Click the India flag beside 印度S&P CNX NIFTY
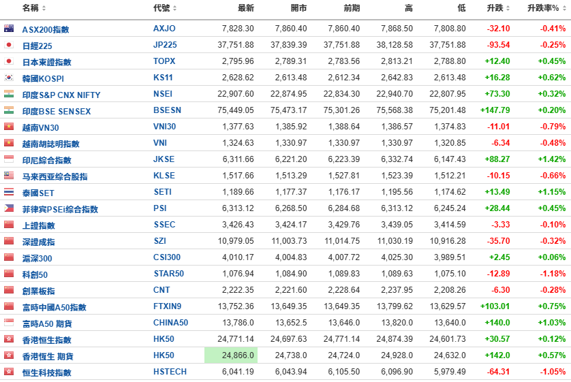This screenshot has height=382, width=571. click(9, 94)
